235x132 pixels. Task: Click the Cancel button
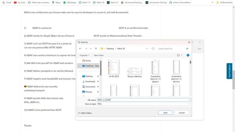(182, 113)
